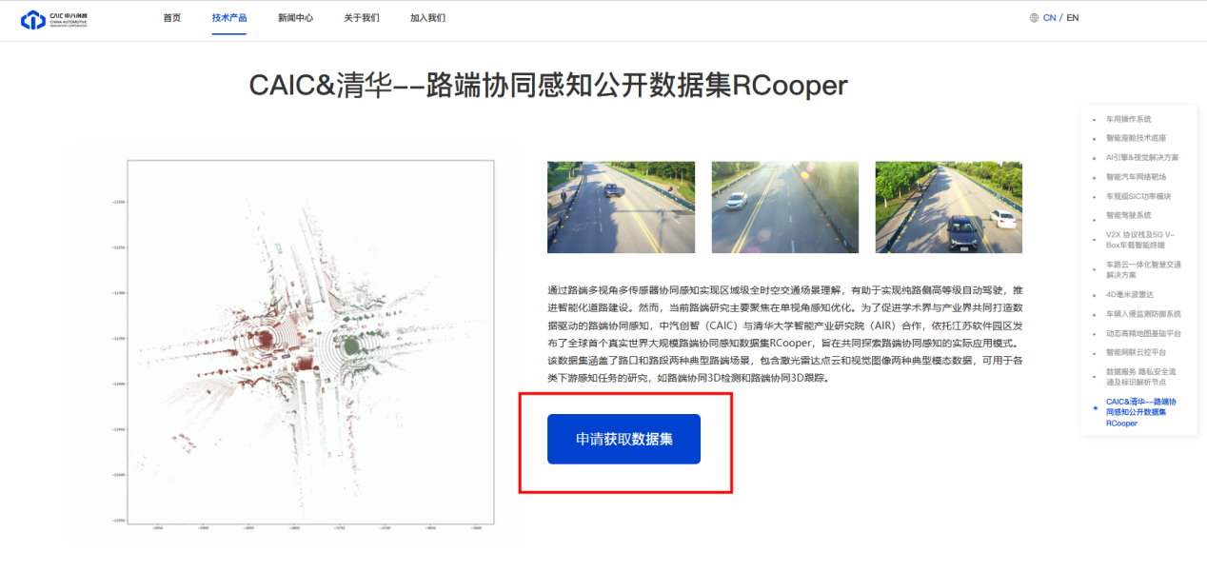Image resolution: width=1207 pixels, height=572 pixels.
Task: Click the page heading 路端协同感知公开数据集RCooper
Action: point(548,86)
